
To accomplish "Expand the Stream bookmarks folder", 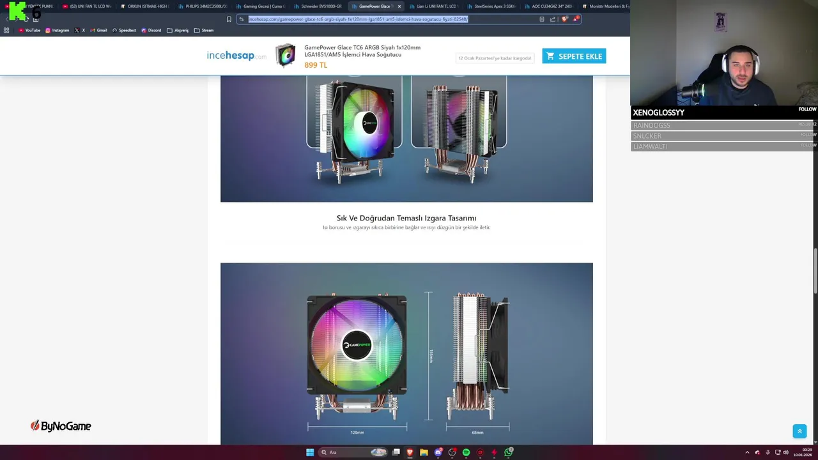I will pos(204,30).
